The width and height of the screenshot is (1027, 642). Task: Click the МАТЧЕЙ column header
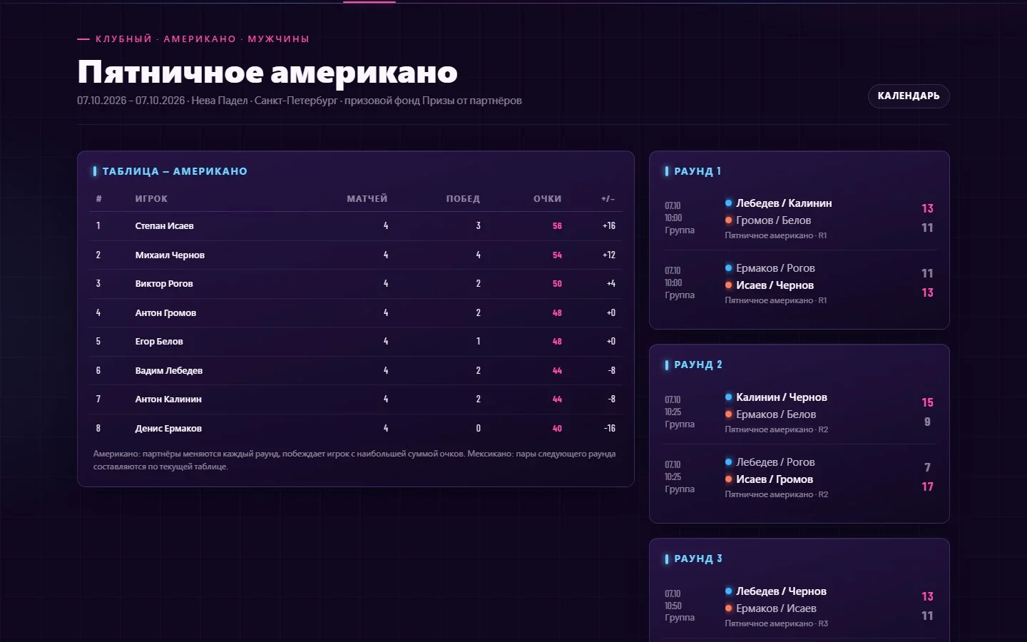click(367, 199)
